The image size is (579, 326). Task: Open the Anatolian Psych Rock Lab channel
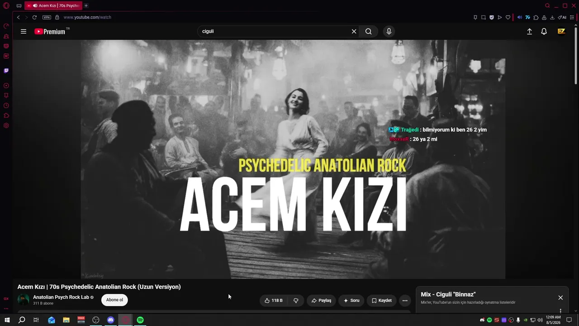point(61,297)
